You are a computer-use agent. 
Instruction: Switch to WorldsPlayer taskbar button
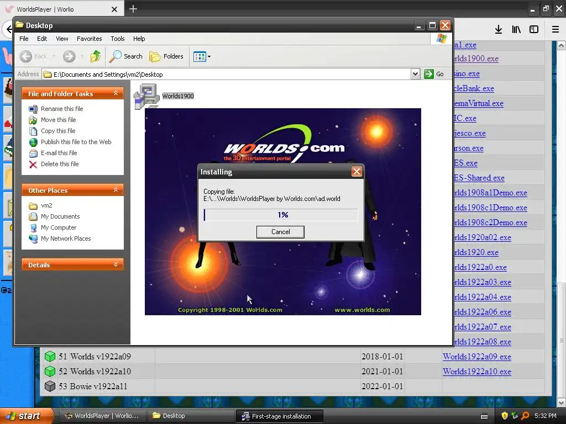[x=102, y=416]
